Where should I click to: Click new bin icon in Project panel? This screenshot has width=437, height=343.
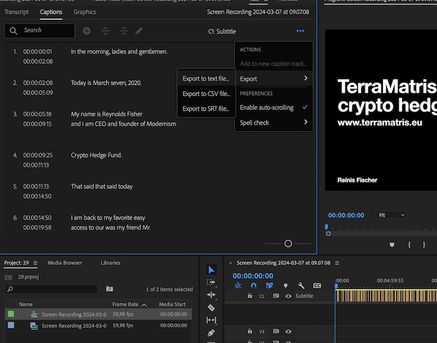(110, 289)
